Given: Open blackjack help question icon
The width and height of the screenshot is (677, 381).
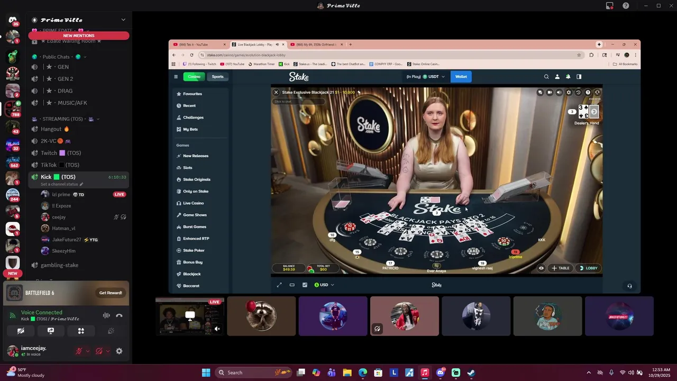Looking at the screenshot, I should 588,92.
